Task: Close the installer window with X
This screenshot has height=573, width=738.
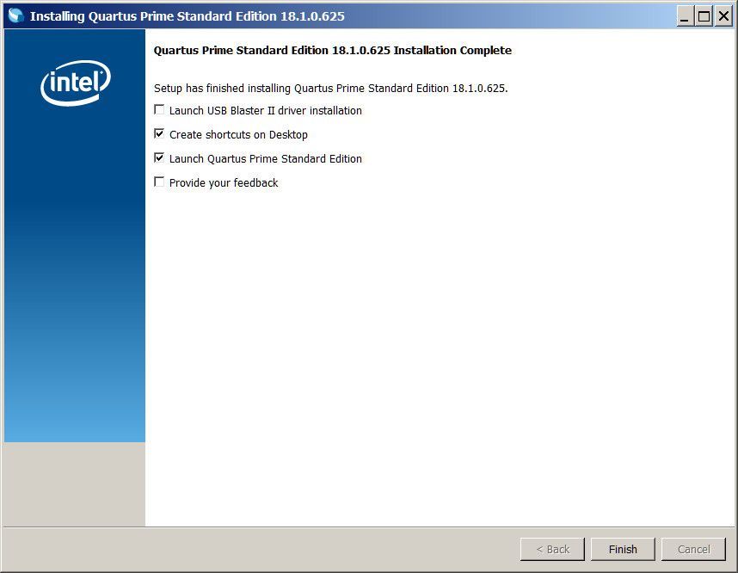Action: click(723, 16)
